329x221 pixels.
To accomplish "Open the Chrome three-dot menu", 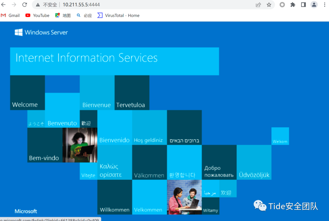I will (324, 5).
